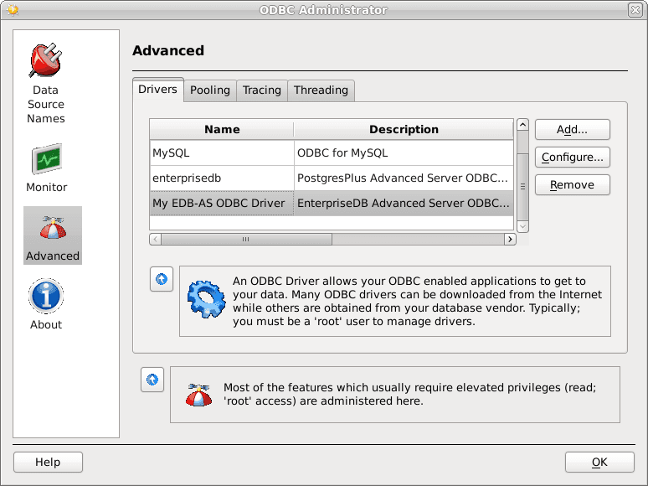Screen dimensions: 648x486
Task: Open the Threading tab
Action: (x=321, y=90)
